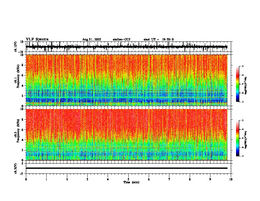260x201 pixels.
Task: Click the 'Time (min)' axis title
Action: pos(131,182)
